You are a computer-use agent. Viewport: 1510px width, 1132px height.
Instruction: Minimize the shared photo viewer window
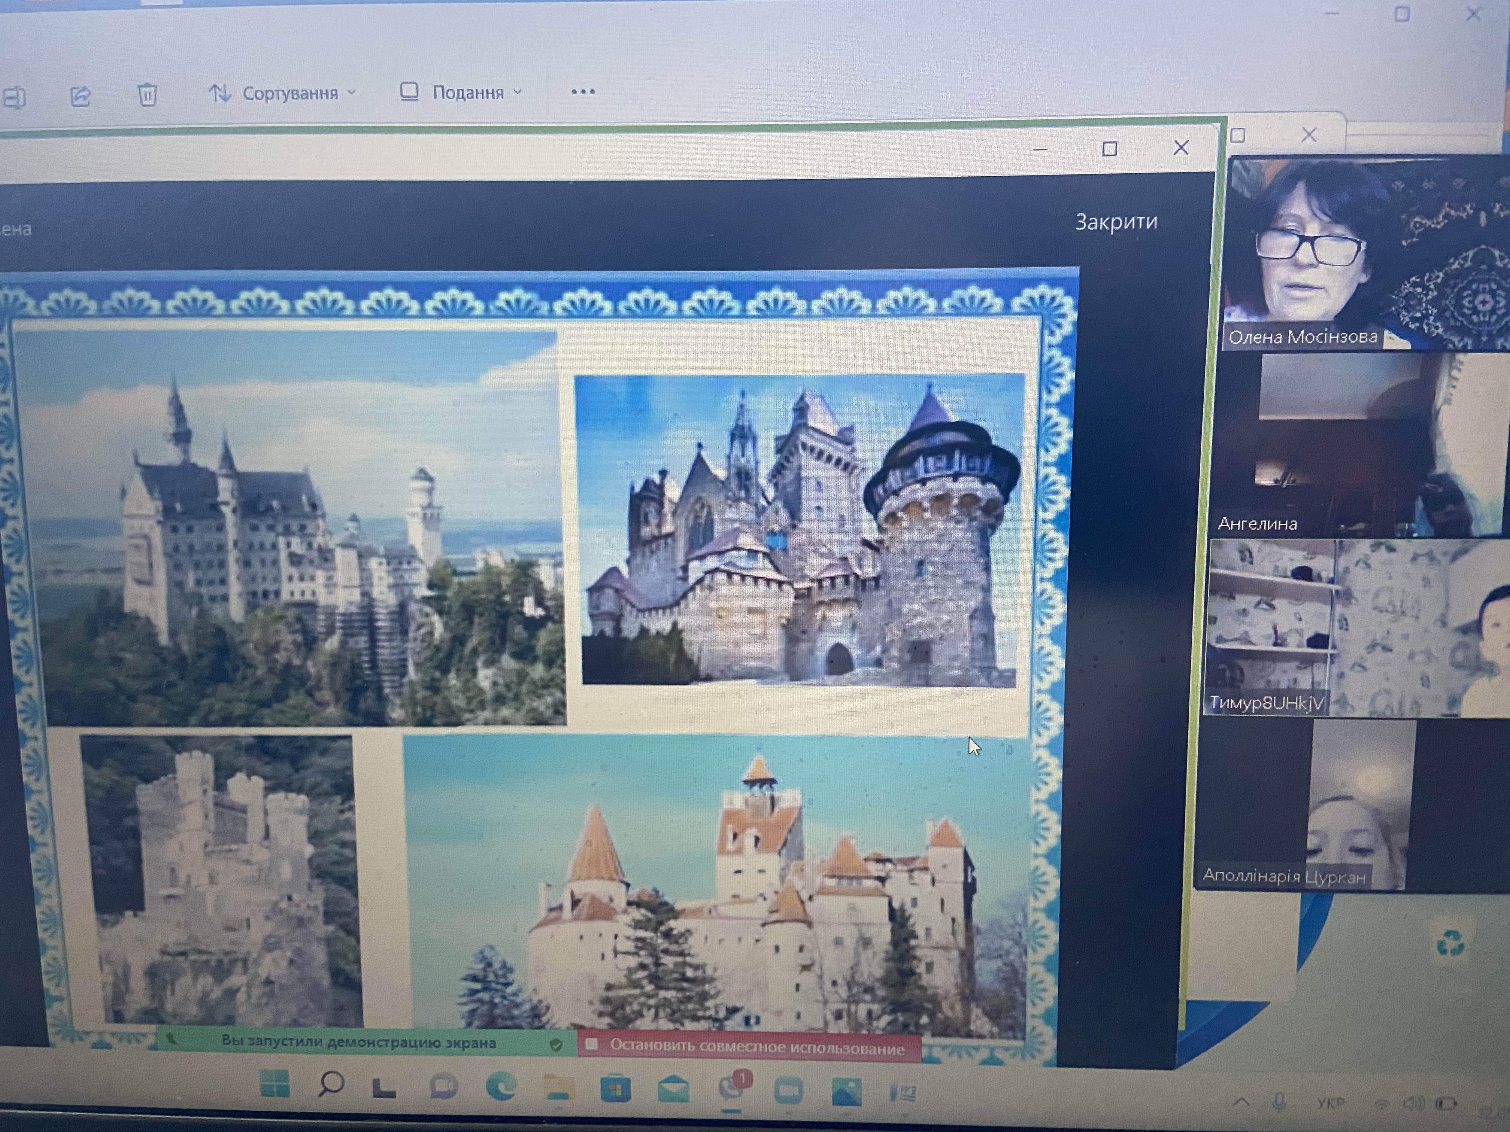[x=1040, y=149]
